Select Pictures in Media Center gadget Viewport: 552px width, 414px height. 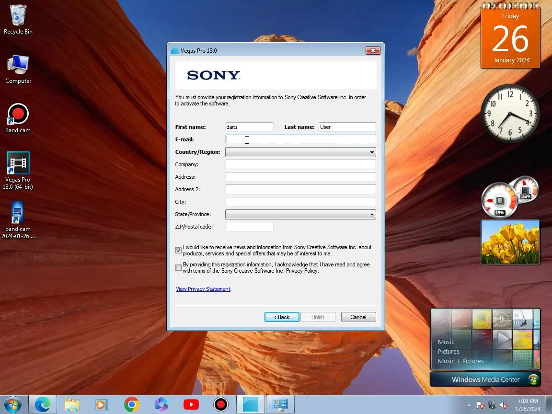[448, 351]
